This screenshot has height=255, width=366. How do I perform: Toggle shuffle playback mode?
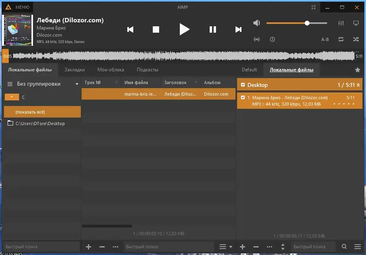[356, 39]
